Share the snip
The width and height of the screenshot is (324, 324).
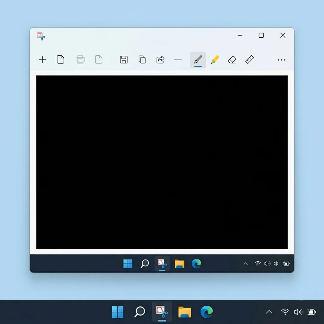pyautogui.click(x=160, y=60)
